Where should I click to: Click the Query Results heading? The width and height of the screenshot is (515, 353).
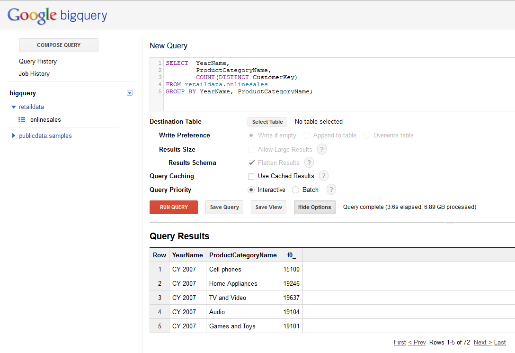coord(179,236)
